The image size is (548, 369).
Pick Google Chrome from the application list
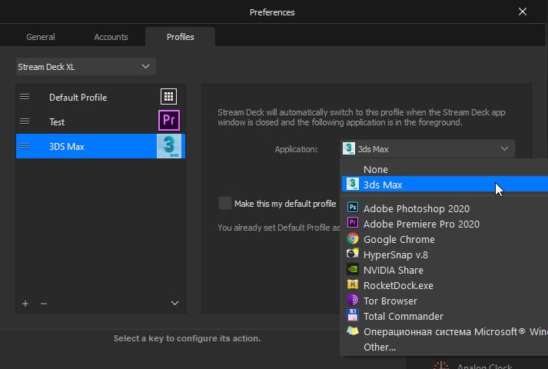pos(399,239)
